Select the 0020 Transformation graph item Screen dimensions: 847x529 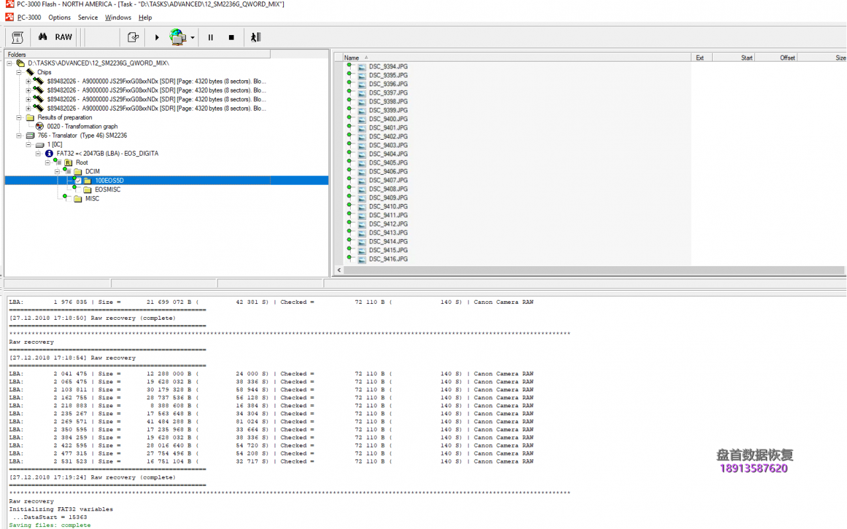[x=82, y=126]
